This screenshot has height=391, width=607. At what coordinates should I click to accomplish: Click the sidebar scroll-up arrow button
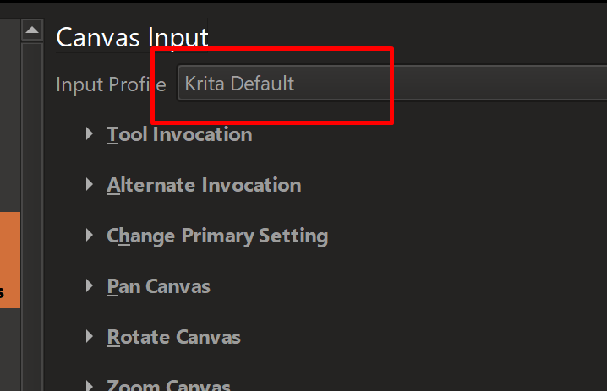[x=32, y=31]
